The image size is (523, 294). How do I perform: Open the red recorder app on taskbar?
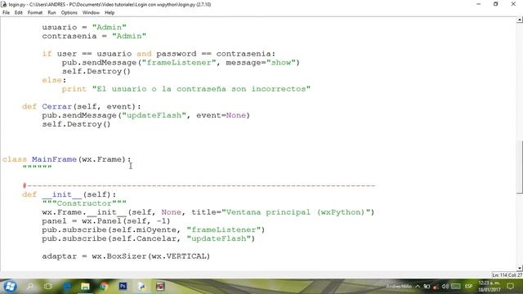160,287
